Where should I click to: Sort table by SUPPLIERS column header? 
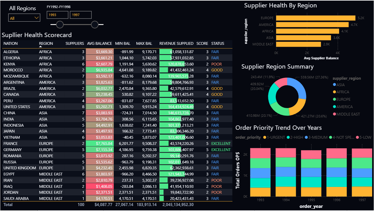(75, 44)
